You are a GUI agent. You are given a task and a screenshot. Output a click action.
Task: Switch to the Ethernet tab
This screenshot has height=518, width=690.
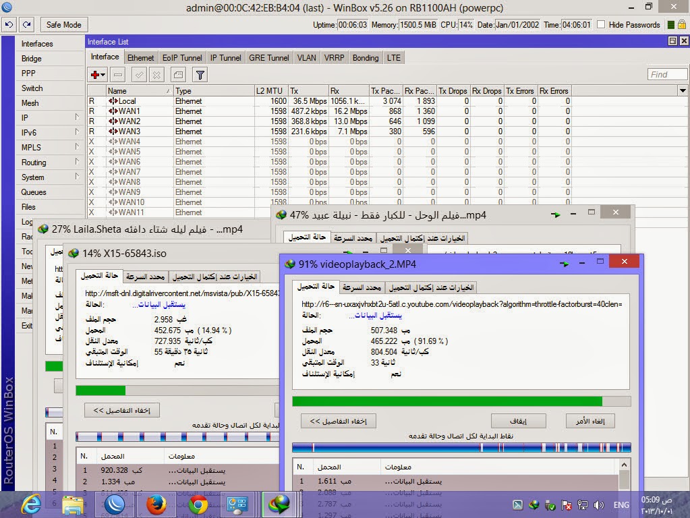click(140, 57)
